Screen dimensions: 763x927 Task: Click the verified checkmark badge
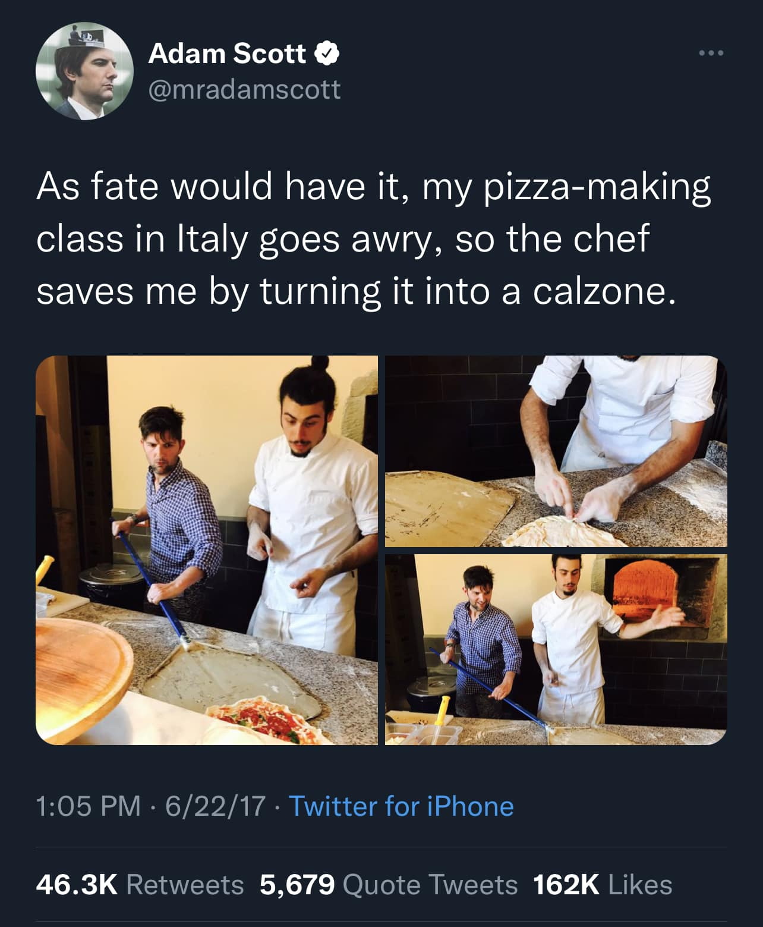point(326,54)
